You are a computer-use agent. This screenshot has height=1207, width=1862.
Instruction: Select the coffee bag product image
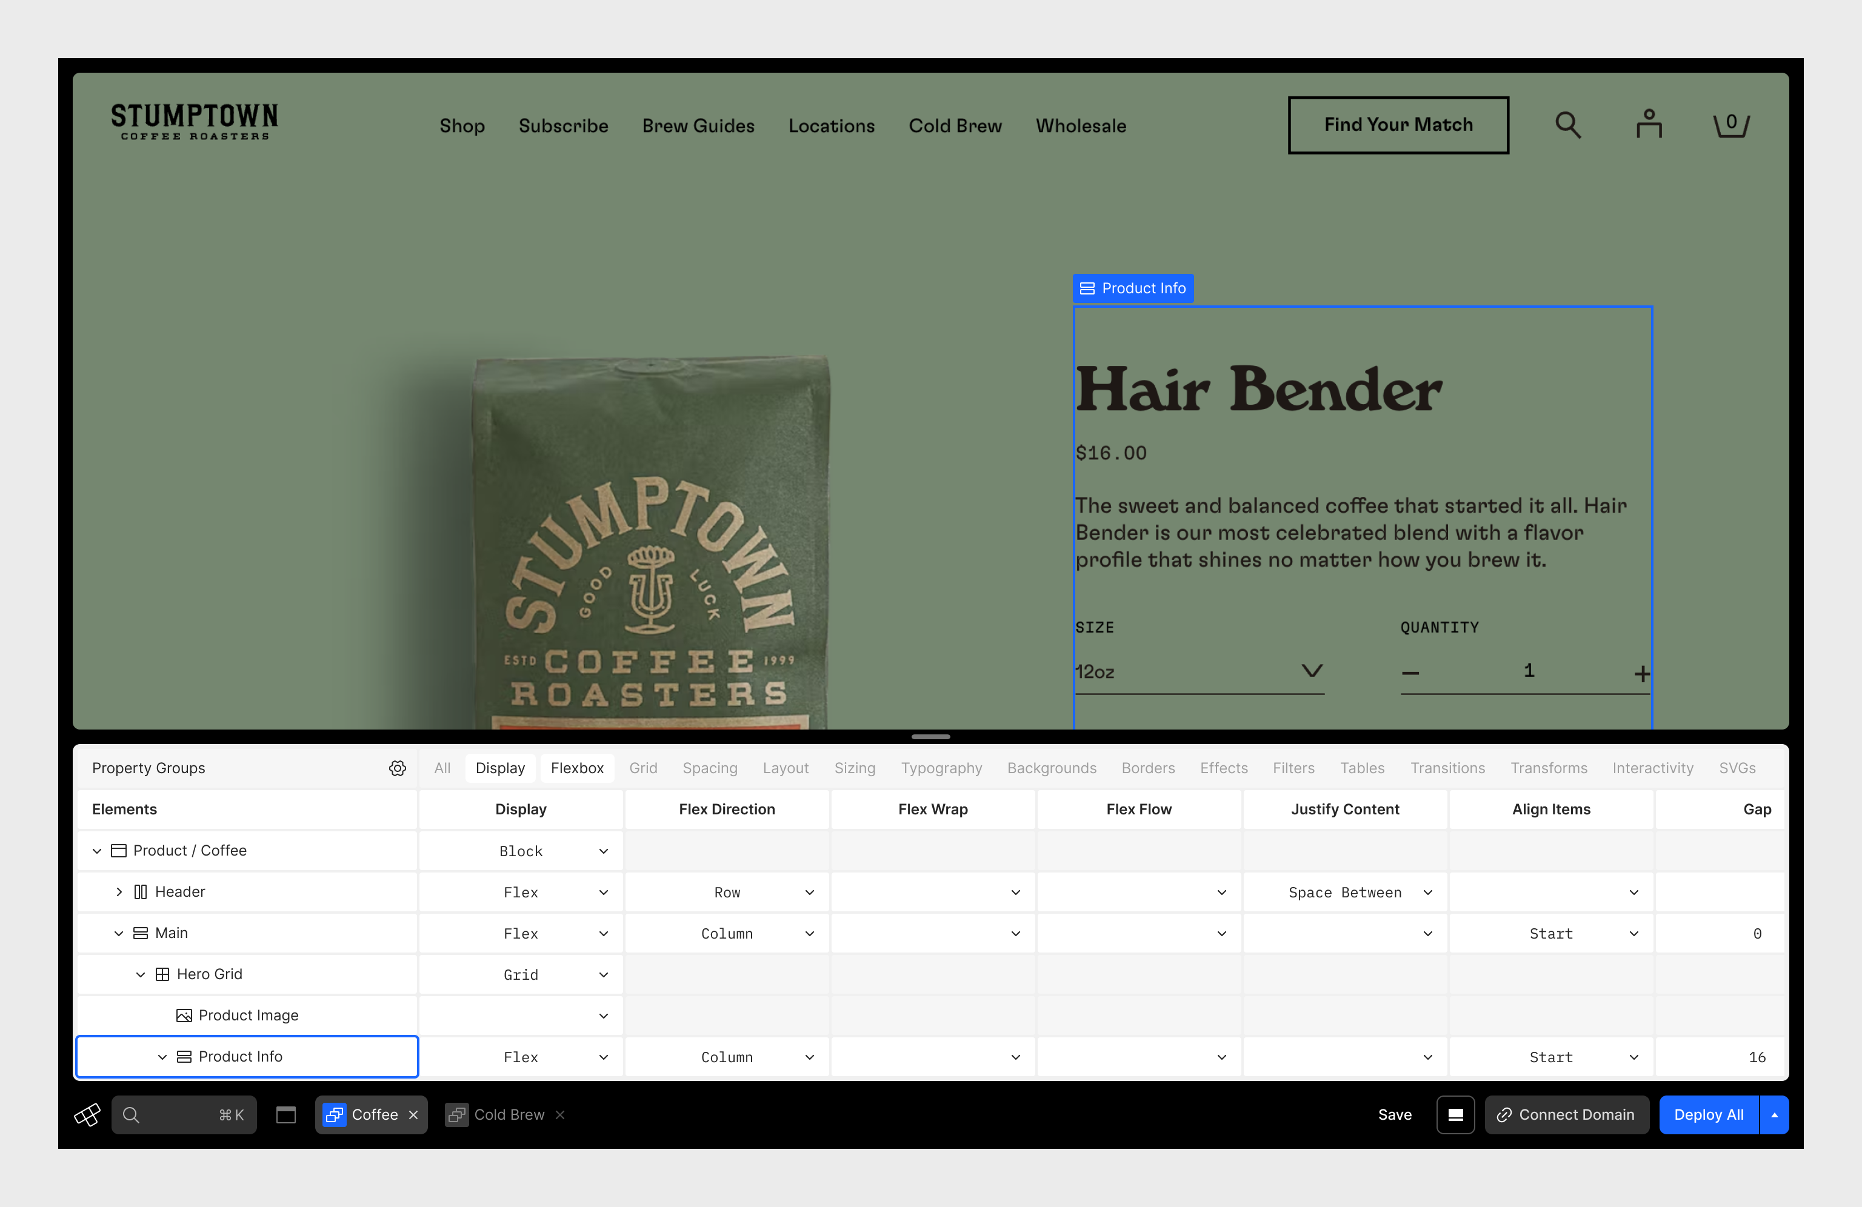click(x=650, y=543)
